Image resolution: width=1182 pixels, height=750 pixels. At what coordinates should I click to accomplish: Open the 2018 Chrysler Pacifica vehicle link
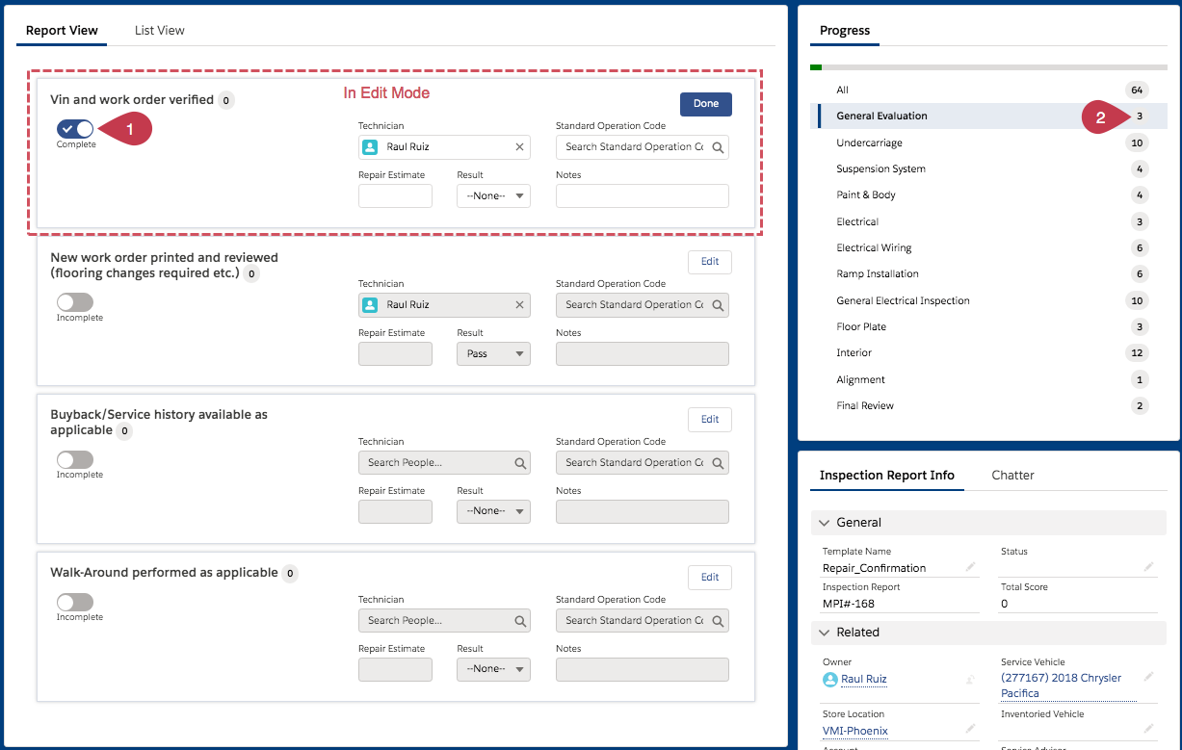1062,685
